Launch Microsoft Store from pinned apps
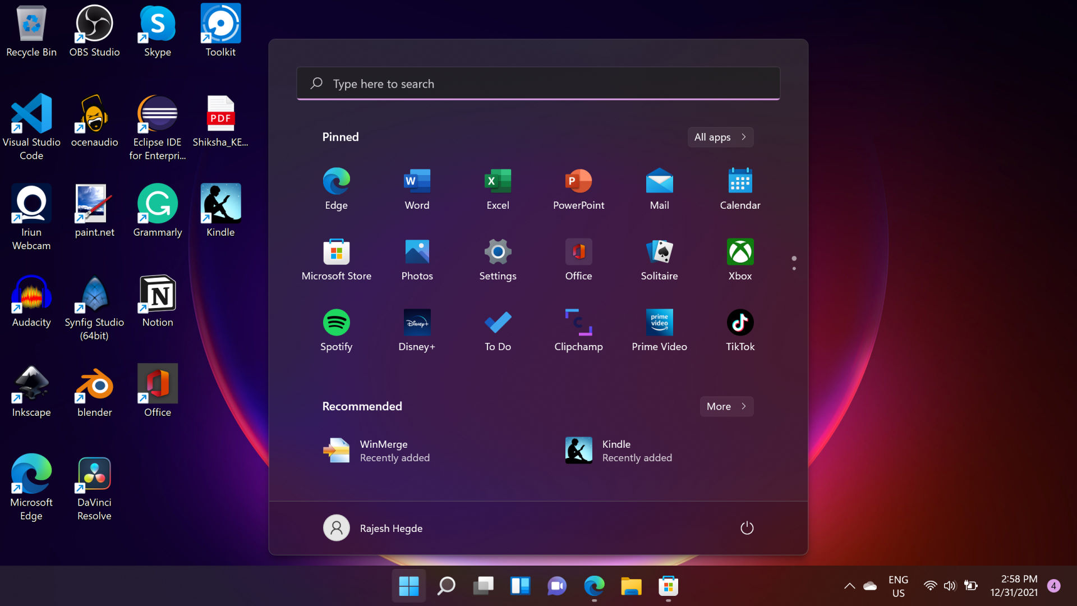Image resolution: width=1077 pixels, height=606 pixels. click(x=336, y=260)
